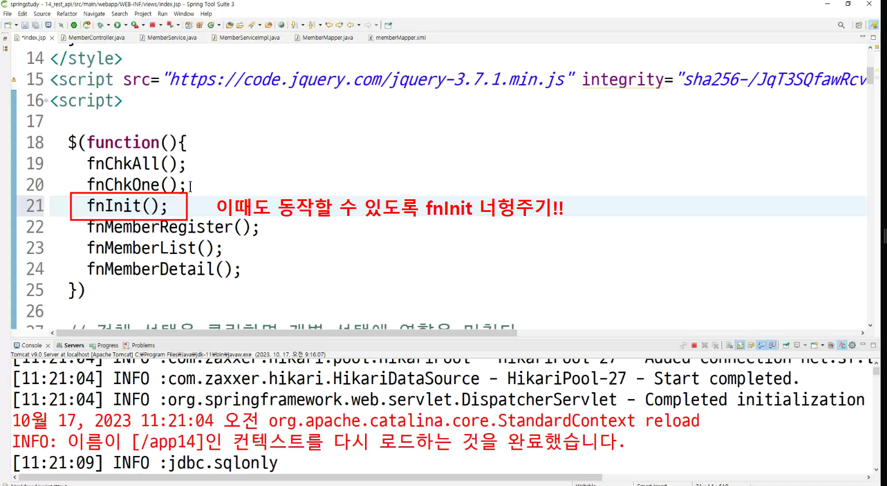The height and width of the screenshot is (486, 887).
Task: Click the Clear Console icon
Action: [x=730, y=345]
